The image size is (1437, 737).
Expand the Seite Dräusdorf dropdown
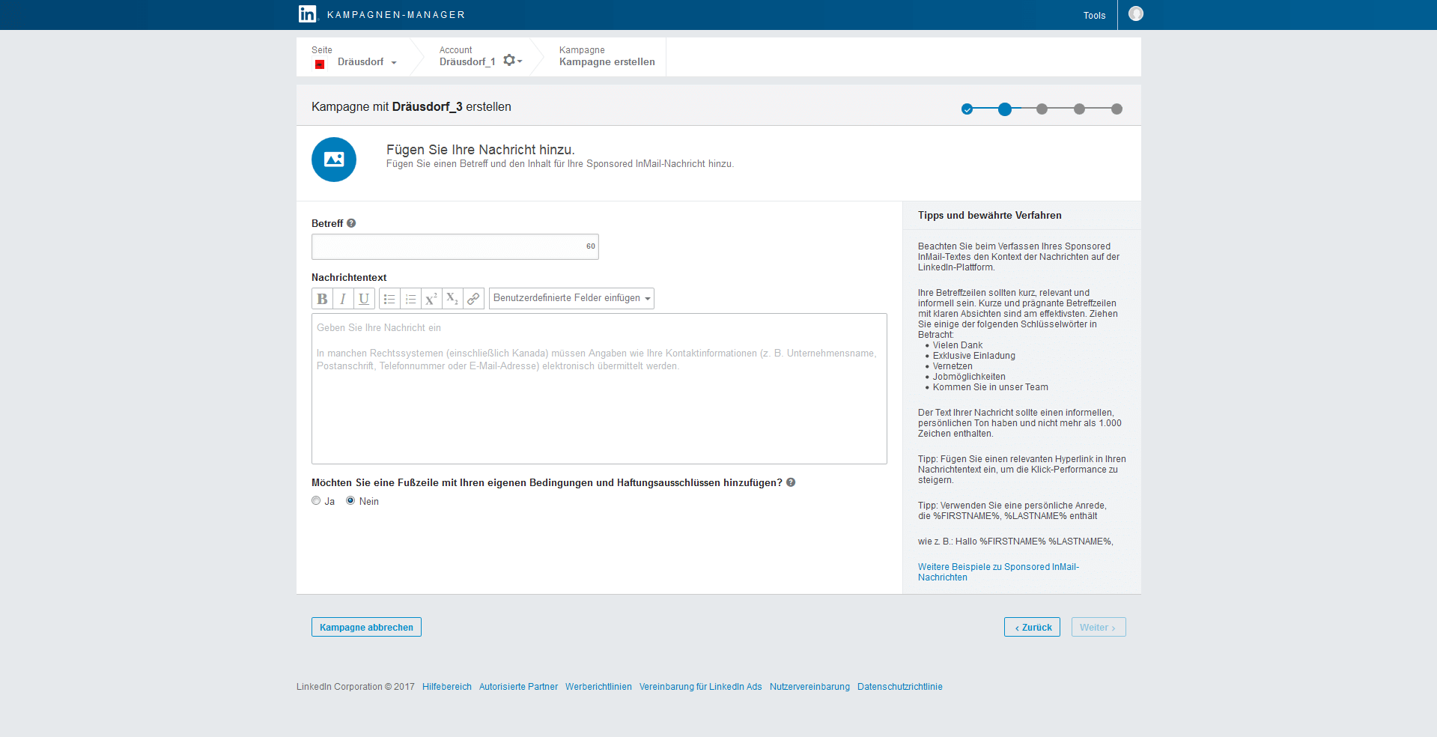(x=367, y=62)
